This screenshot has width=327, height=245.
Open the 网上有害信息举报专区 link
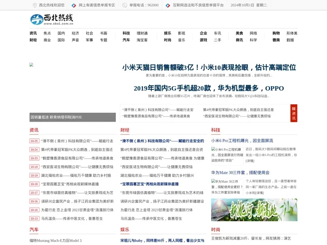click(x=97, y=5)
